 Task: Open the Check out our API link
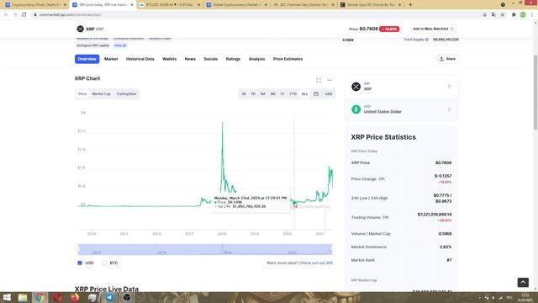click(x=316, y=263)
